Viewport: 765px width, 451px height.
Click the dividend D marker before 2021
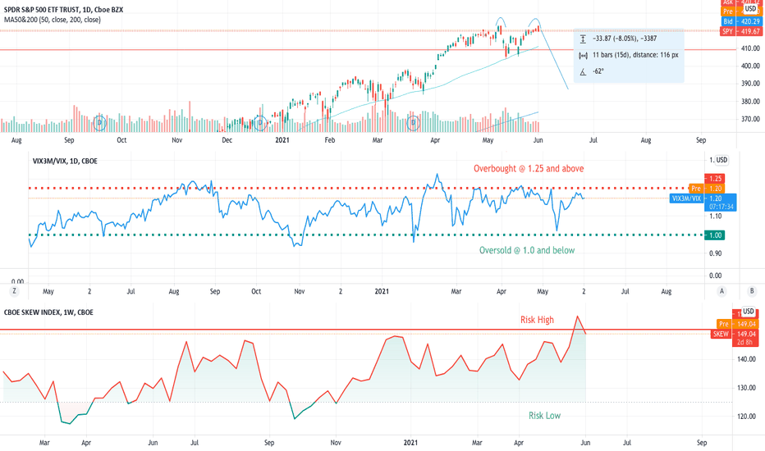(260, 123)
